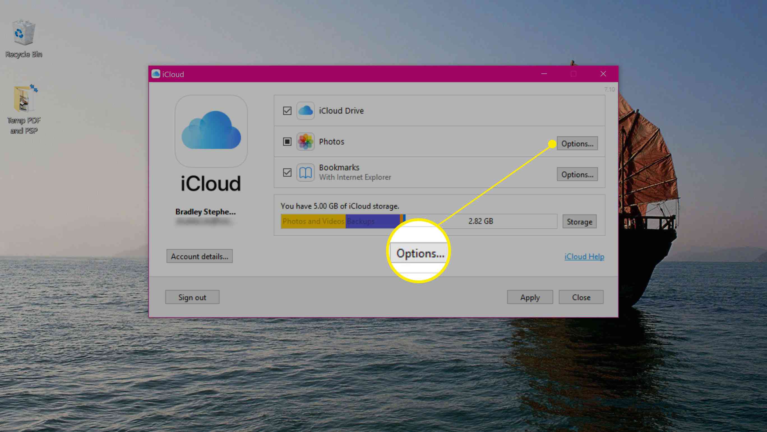This screenshot has width=767, height=432.
Task: Sign out of iCloud
Action: click(x=192, y=297)
